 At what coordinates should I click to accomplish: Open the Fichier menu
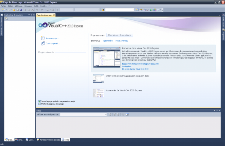point(3,6)
